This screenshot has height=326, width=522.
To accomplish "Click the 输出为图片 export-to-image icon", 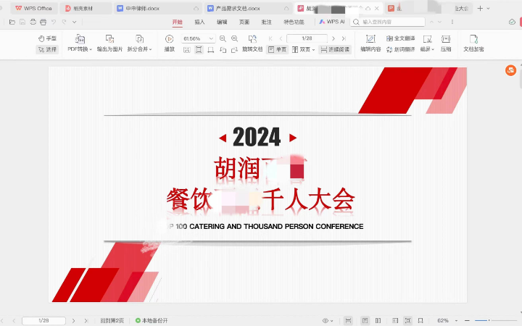I will (109, 38).
